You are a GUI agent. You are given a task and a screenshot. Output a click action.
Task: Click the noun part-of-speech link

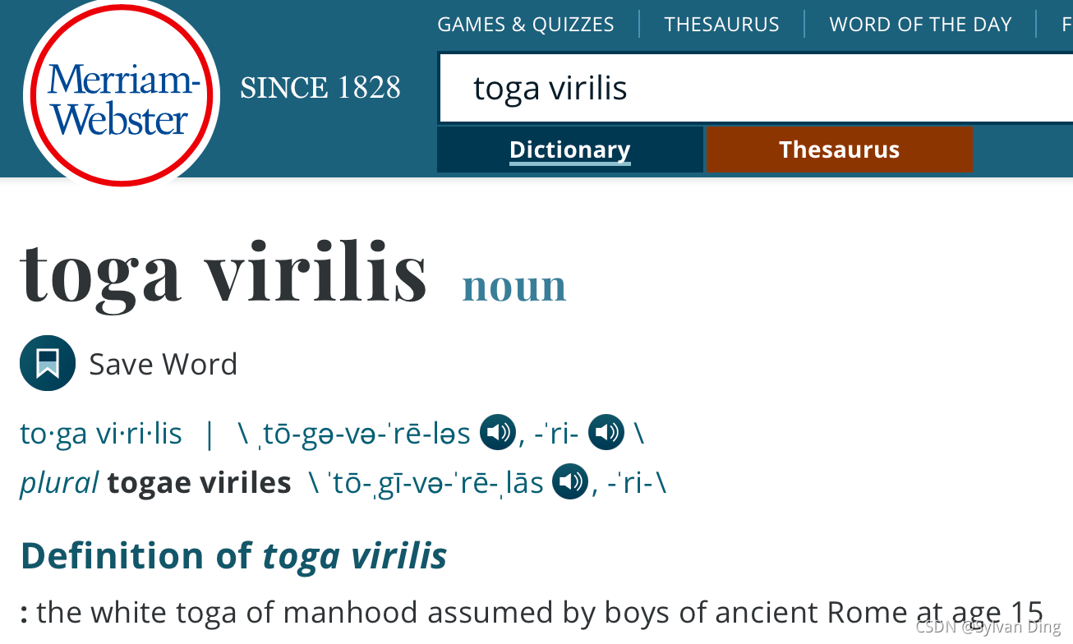tap(514, 286)
